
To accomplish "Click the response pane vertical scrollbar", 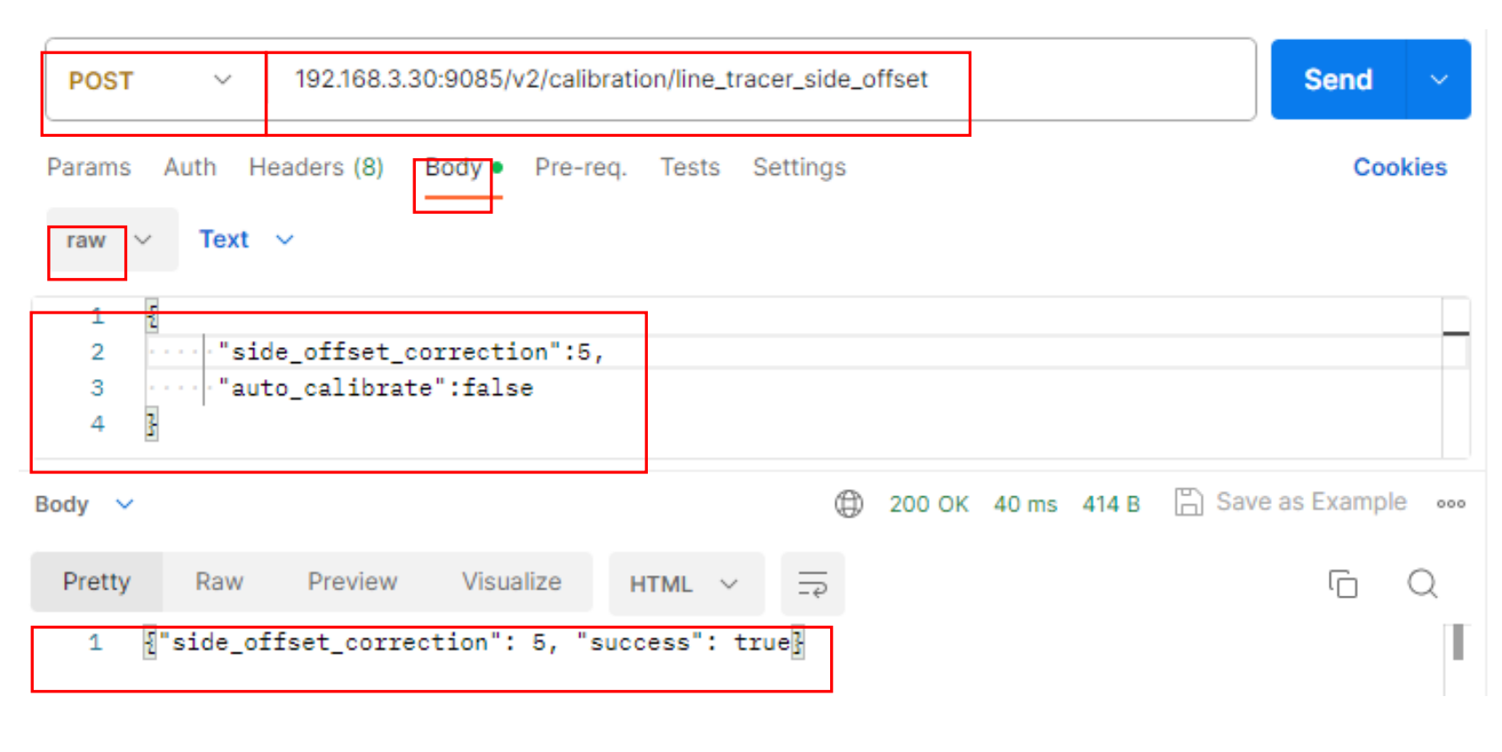I will pos(1458,644).
